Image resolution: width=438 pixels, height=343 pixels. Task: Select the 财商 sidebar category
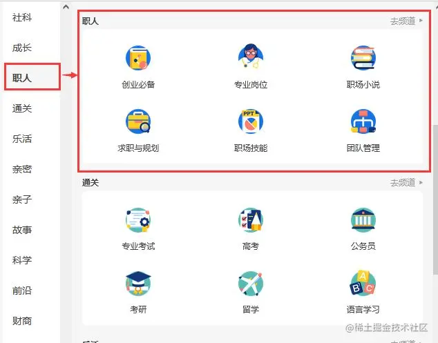(22, 321)
